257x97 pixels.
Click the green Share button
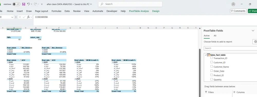click(253, 11)
